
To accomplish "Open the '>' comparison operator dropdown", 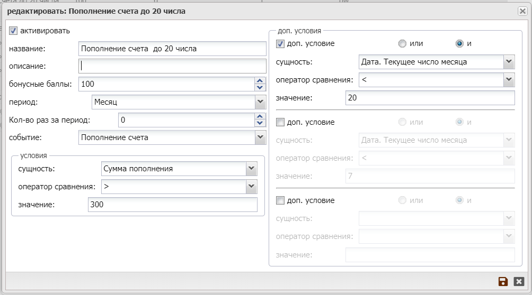I will (251, 187).
